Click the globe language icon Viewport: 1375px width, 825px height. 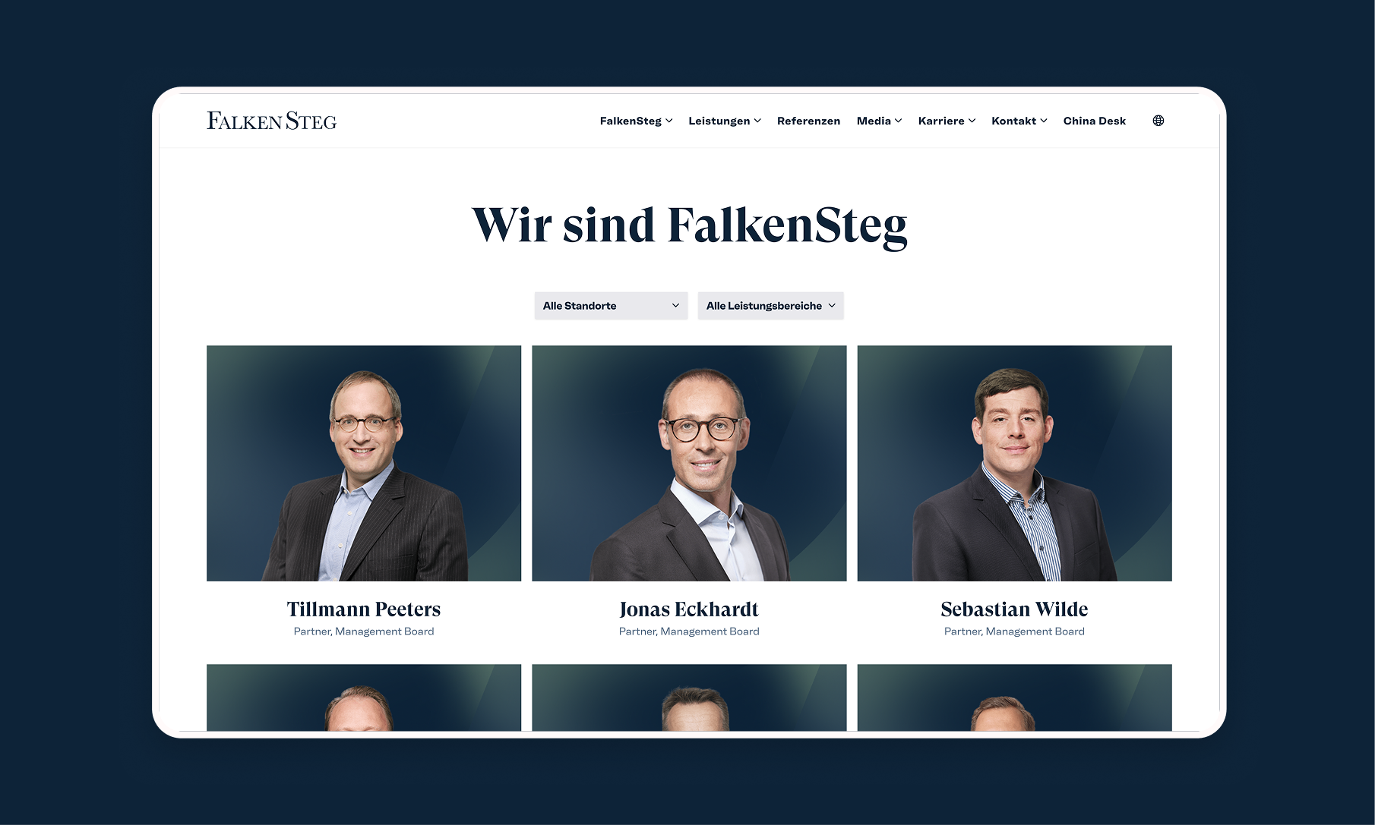(x=1158, y=121)
